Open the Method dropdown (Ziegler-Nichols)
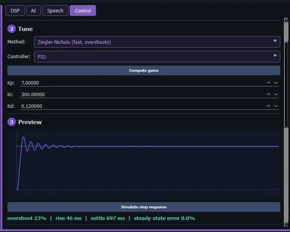This screenshot has width=290, height=232. pos(157,42)
